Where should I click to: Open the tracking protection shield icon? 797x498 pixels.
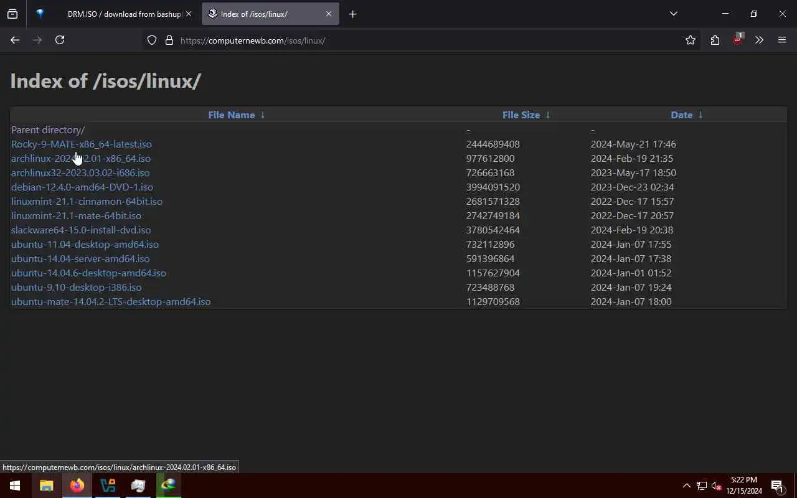(152, 40)
